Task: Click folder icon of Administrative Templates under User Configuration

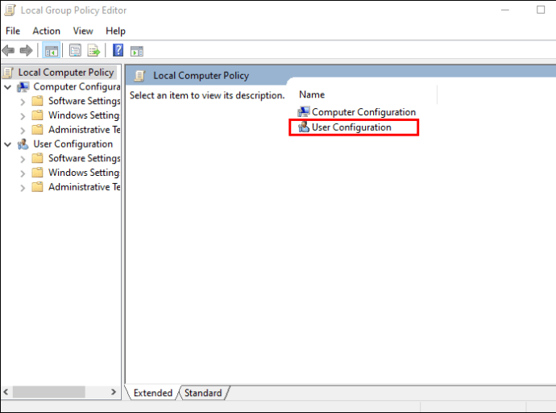Action: 38,187
